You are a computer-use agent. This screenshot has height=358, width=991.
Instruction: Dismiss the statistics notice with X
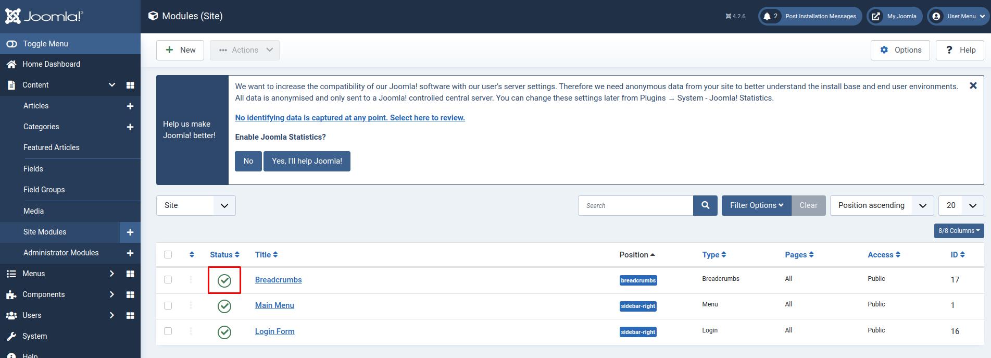pos(973,85)
